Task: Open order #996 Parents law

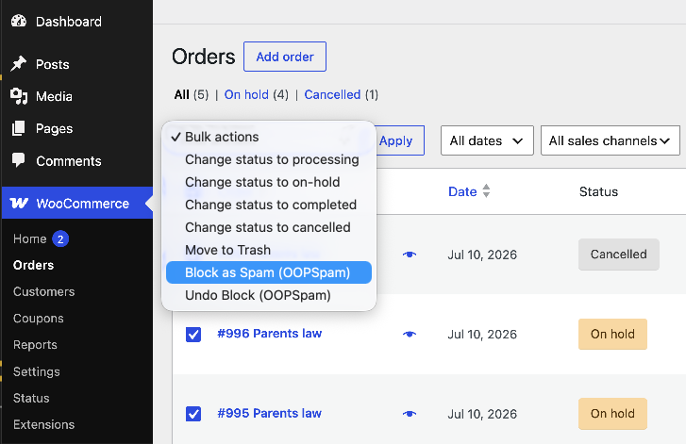Action: [270, 334]
